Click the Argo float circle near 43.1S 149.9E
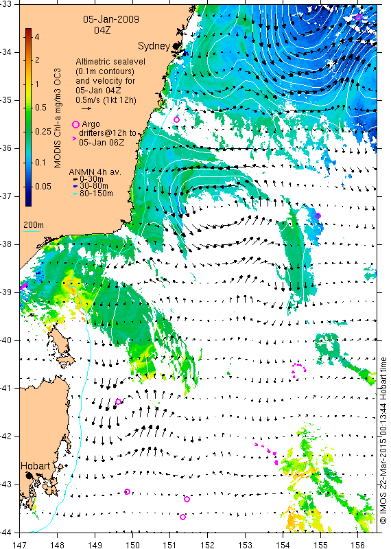This screenshot has height=549, width=391. coord(128,491)
